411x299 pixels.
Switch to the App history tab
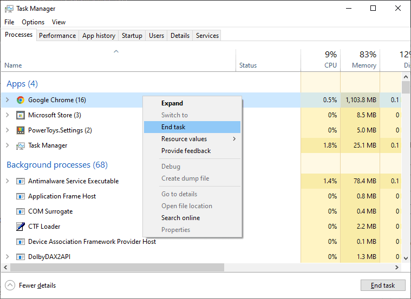pos(99,36)
